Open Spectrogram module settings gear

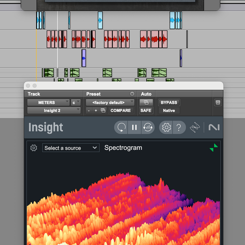[x=33, y=148]
